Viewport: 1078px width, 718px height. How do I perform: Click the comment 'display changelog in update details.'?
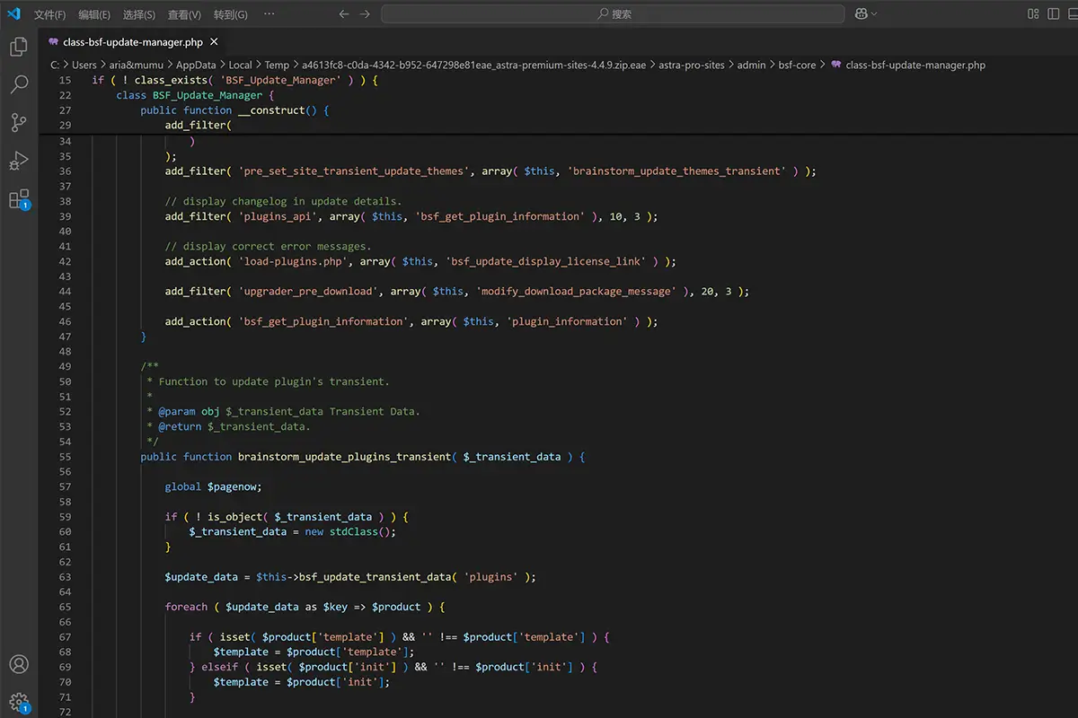(283, 201)
